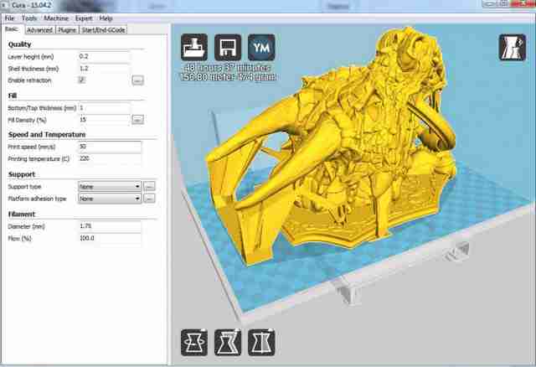This screenshot has width=536, height=367.
Task: Click the Load model icon
Action: point(194,47)
